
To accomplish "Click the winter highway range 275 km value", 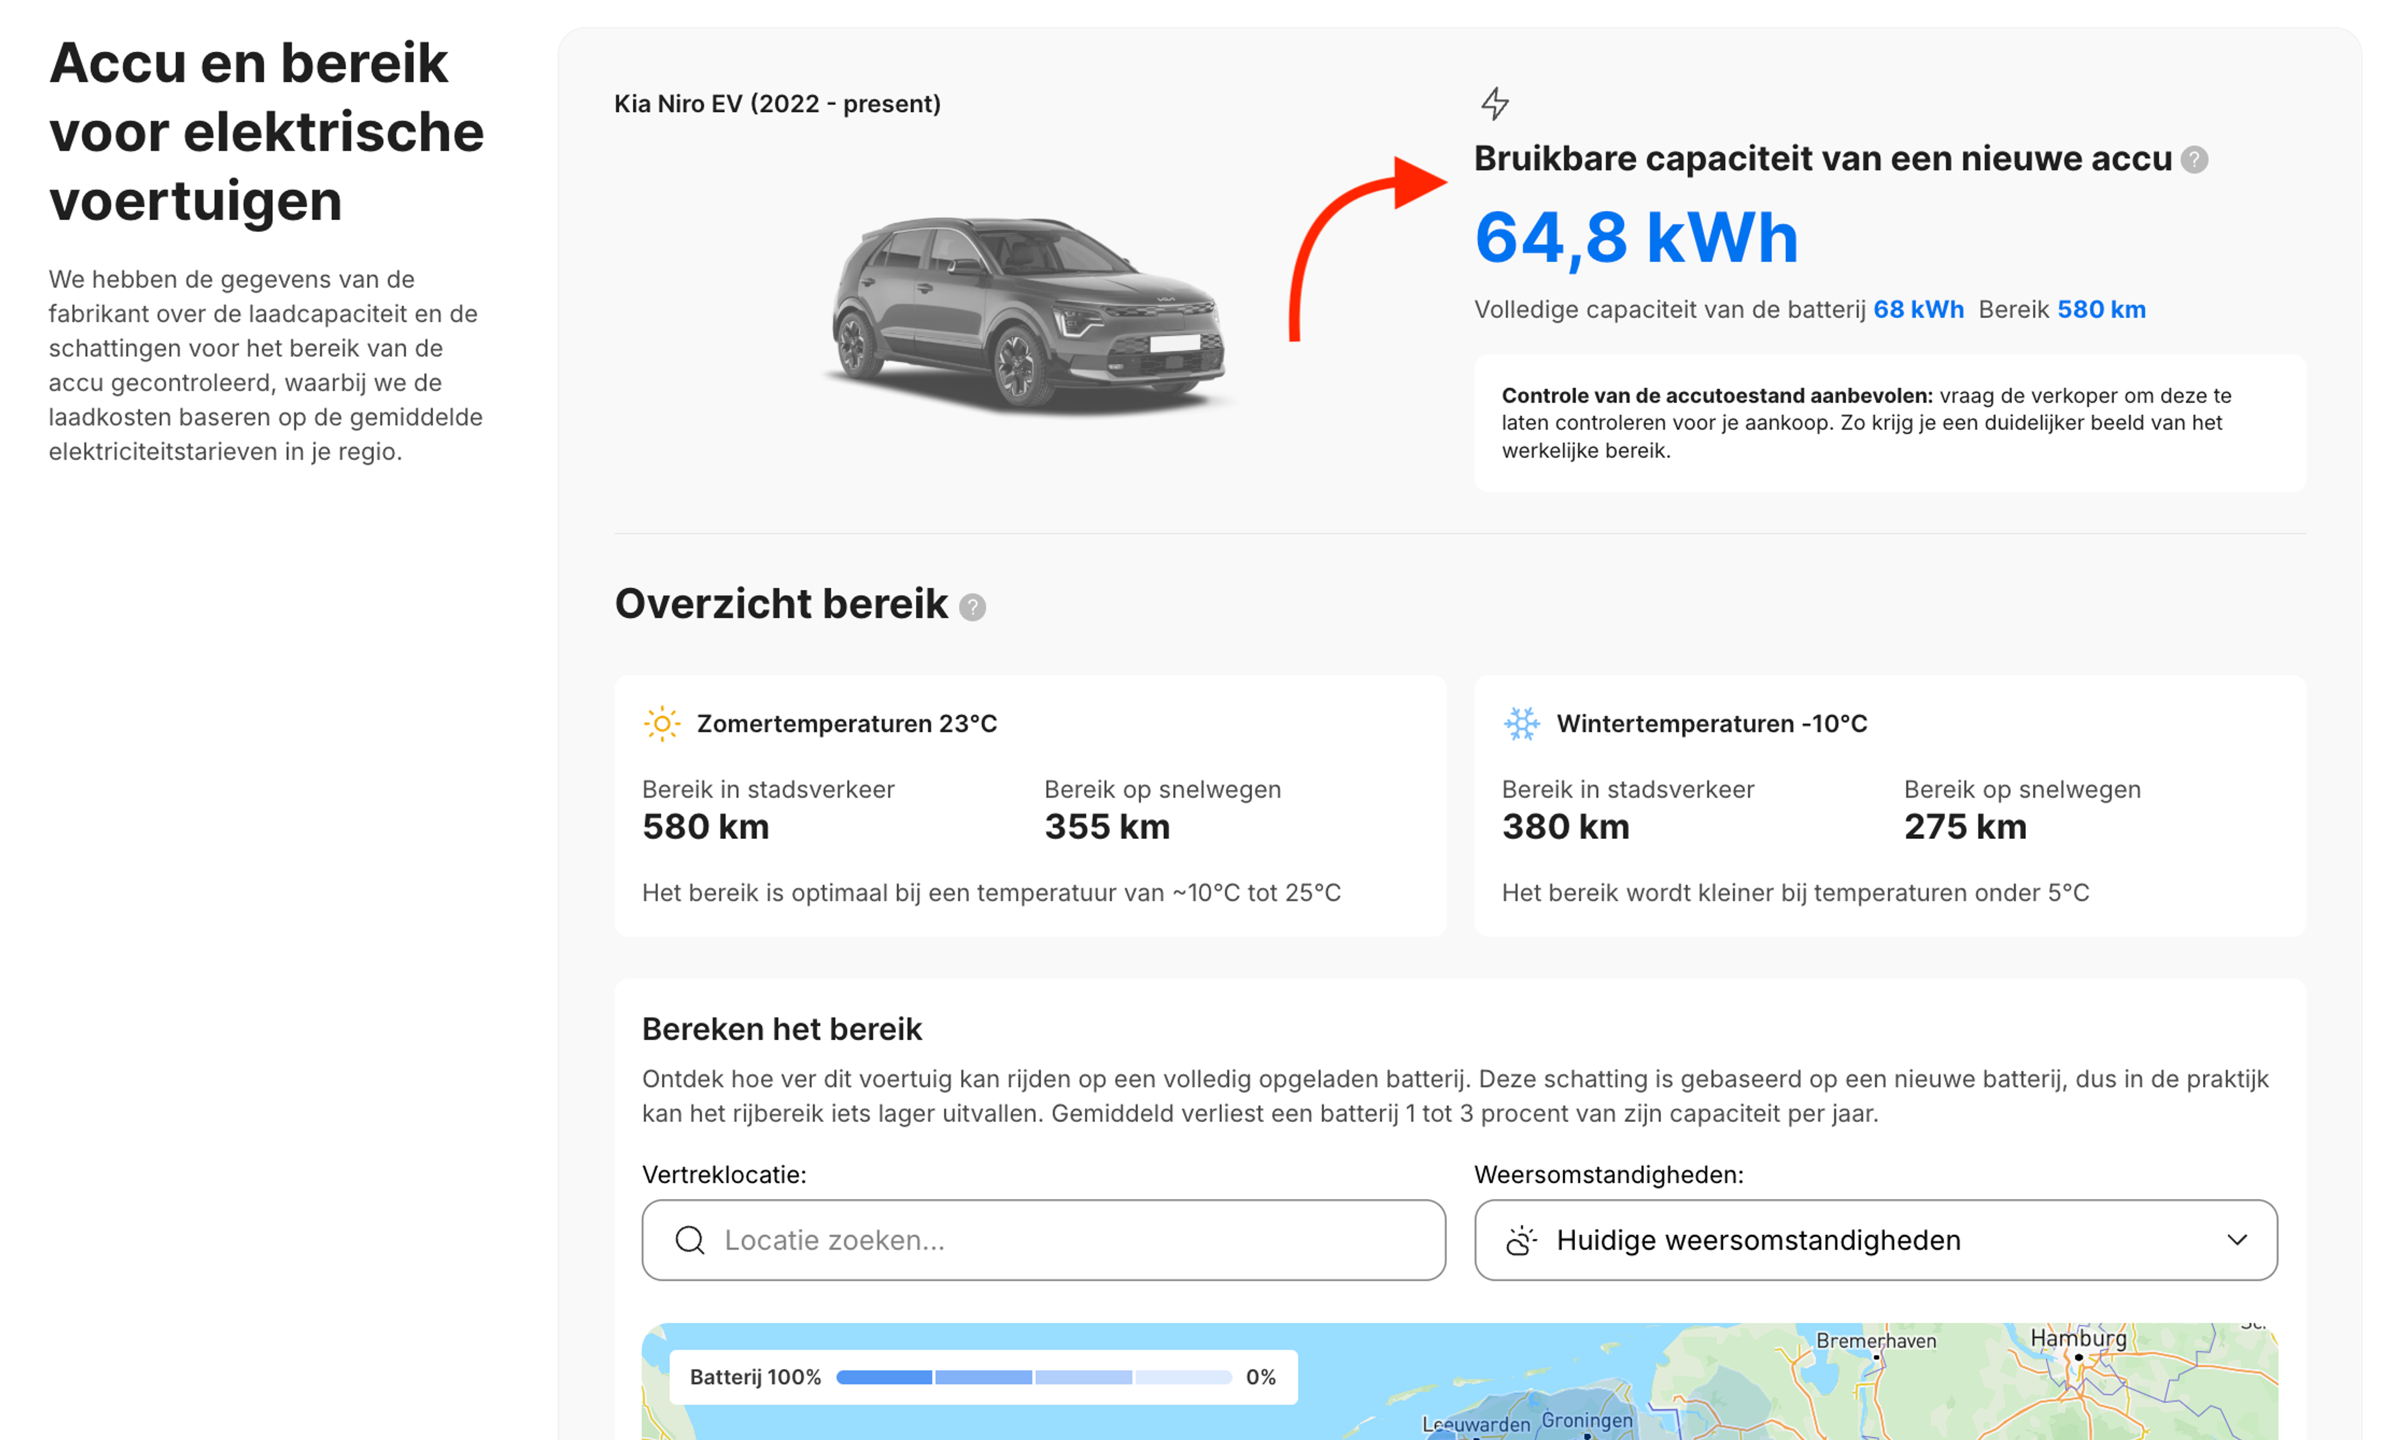I will [x=1966, y=826].
